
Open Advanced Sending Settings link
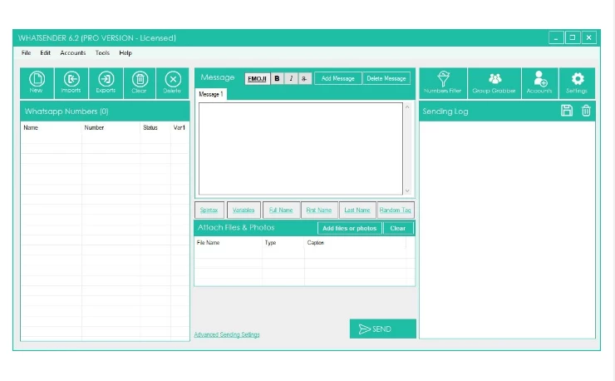point(227,334)
